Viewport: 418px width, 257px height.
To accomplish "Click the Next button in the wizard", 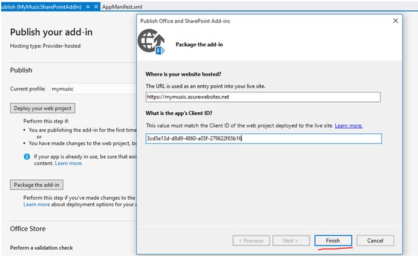I will pos(290,240).
